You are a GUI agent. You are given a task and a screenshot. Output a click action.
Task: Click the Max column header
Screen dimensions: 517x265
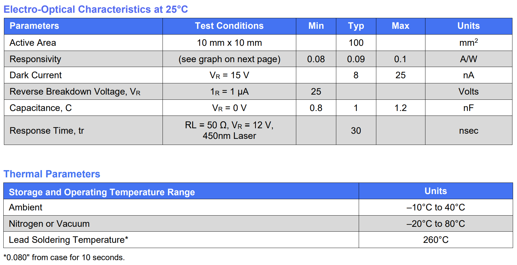click(400, 26)
